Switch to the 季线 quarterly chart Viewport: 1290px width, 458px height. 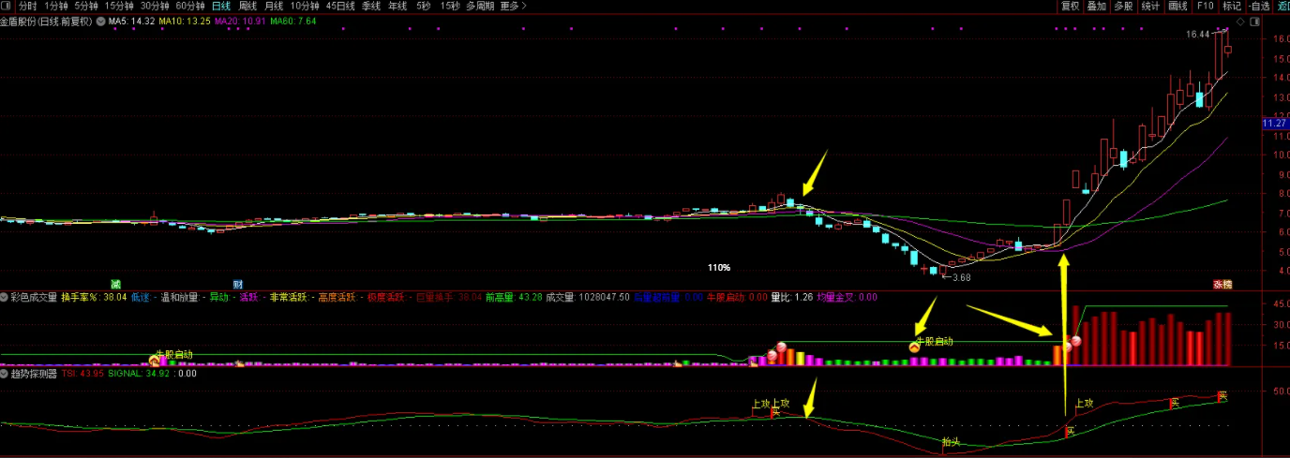point(371,6)
